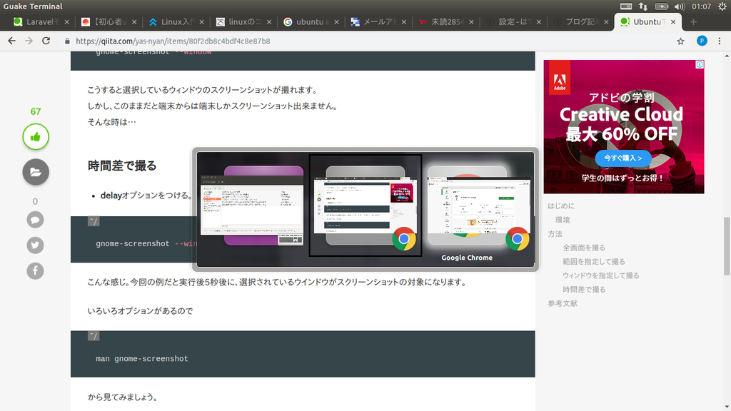Open the sound volume indicator

[680, 6]
